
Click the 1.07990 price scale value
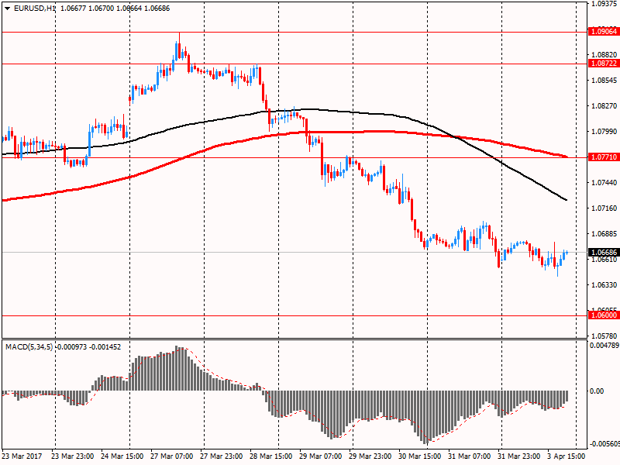(x=604, y=131)
